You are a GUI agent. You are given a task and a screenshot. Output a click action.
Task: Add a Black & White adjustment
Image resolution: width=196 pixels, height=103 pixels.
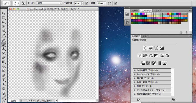(156, 55)
